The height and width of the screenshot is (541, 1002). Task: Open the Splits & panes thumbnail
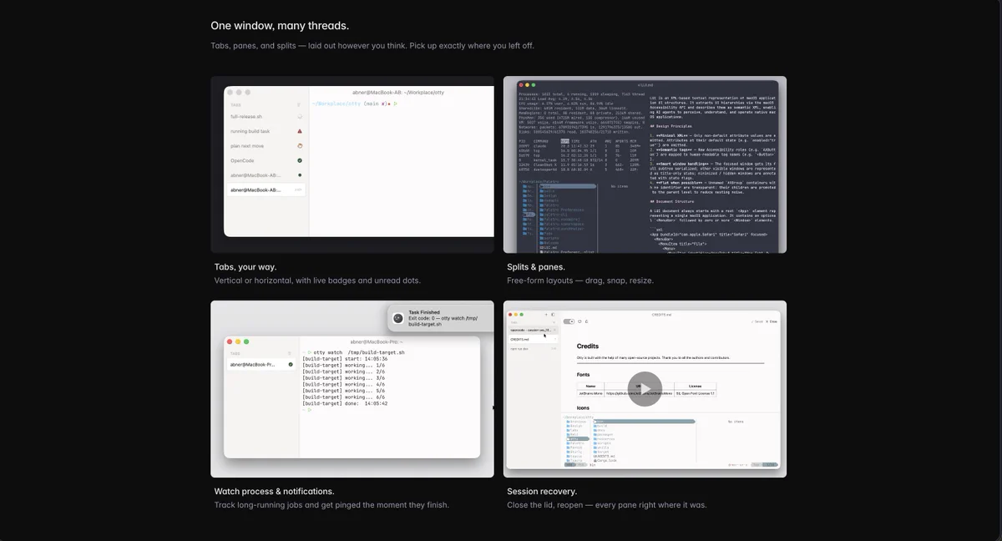click(645, 164)
